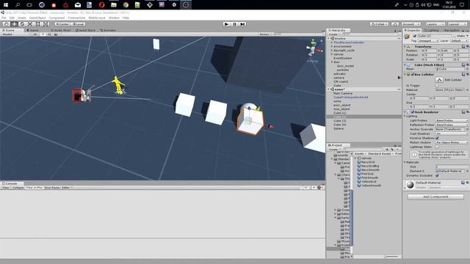Click the Account button
Viewport: 470px width, 264px height.
(x=411, y=24)
